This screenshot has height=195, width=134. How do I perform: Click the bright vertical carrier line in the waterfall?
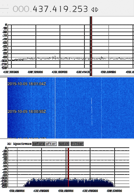click(x=55, y=108)
